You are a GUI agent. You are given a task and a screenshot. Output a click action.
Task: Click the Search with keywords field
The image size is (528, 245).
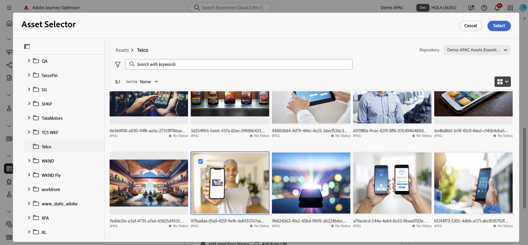click(239, 64)
